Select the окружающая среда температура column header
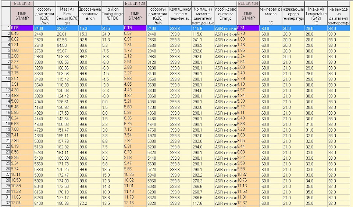 [x=293, y=15]
